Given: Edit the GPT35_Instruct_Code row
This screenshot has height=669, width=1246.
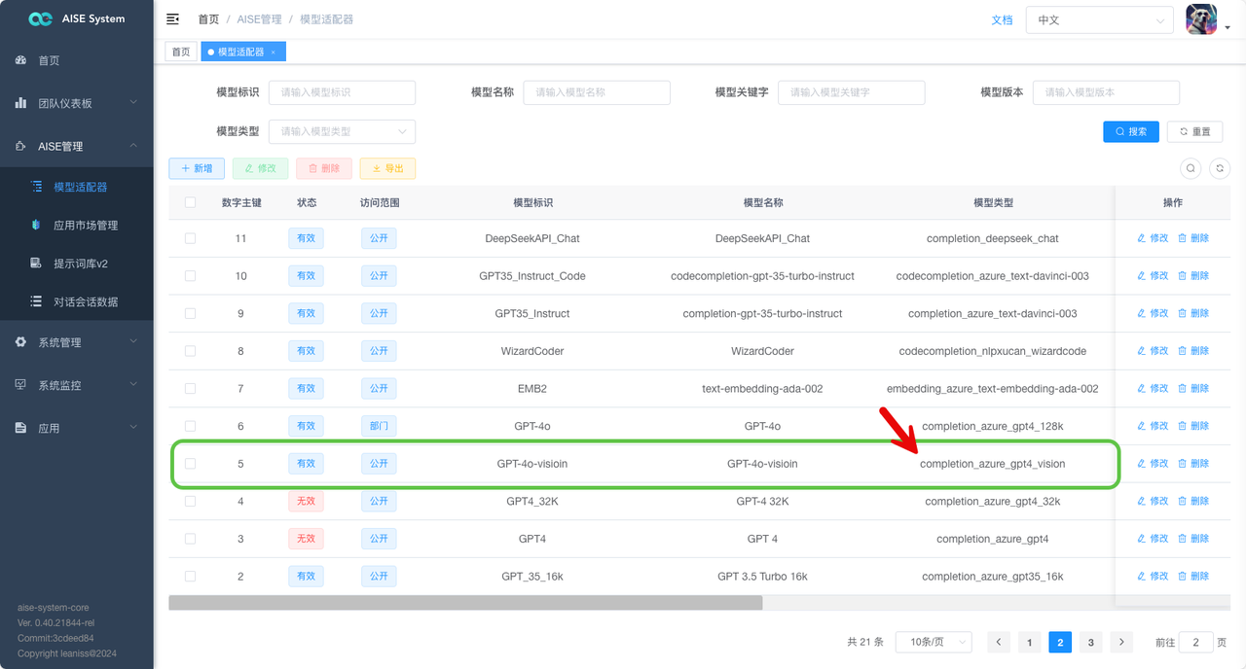Looking at the screenshot, I should 1153,276.
